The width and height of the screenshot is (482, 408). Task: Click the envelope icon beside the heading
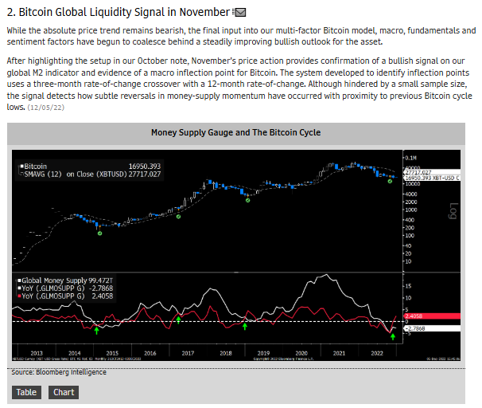pos(239,12)
